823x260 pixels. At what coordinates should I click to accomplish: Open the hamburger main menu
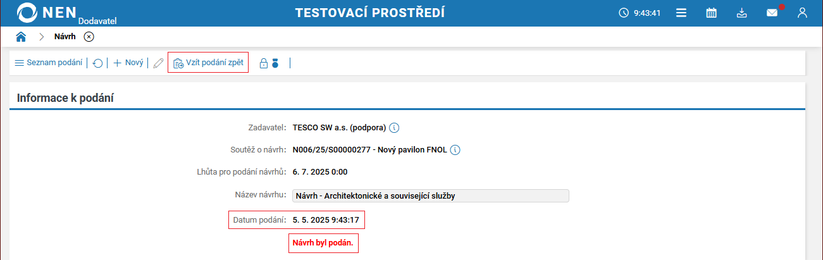681,13
